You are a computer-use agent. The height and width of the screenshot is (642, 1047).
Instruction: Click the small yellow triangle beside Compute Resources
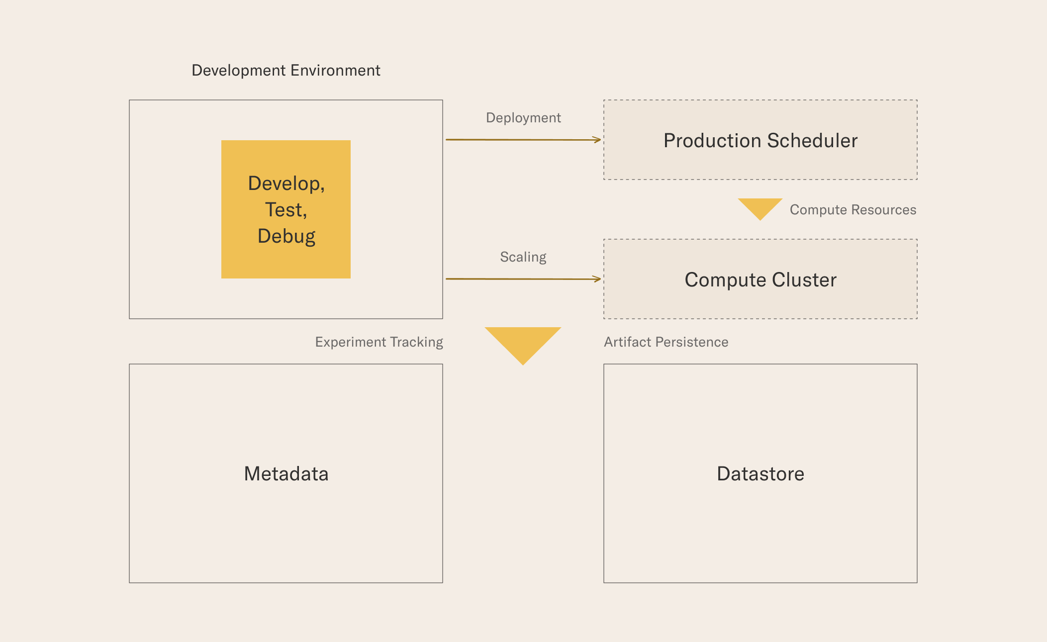point(760,209)
